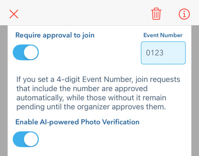Open the circled info icon
Screen dimensions: 199x156
click(184, 14)
